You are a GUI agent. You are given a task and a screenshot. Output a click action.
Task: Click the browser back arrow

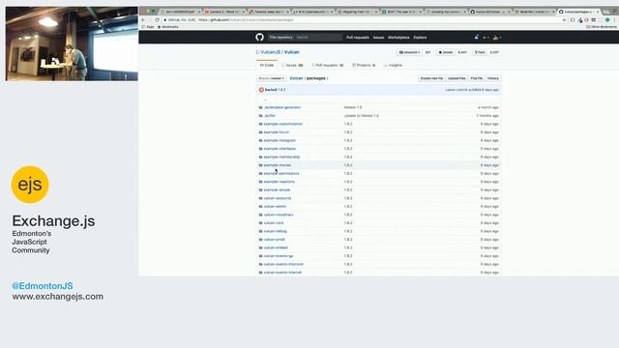(x=143, y=19)
